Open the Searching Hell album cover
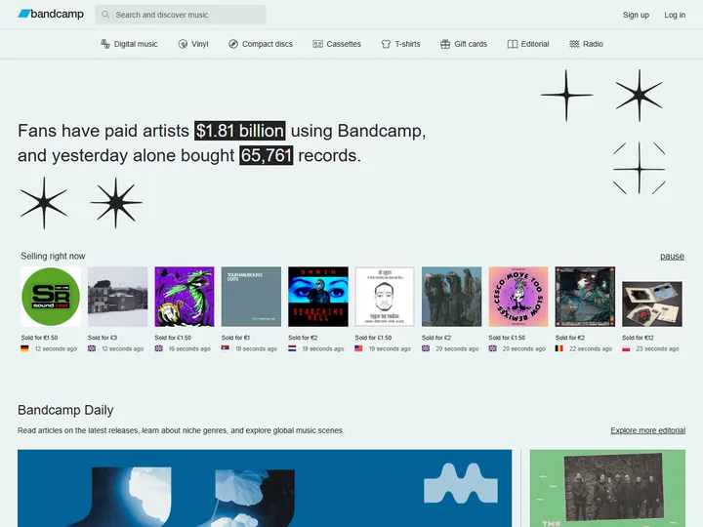This screenshot has width=703, height=527. click(318, 297)
